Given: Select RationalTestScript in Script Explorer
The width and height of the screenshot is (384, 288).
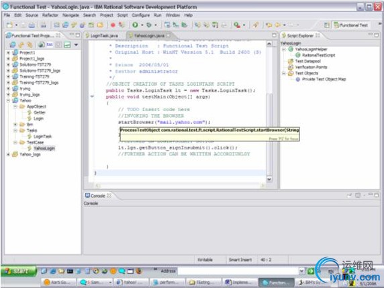Looking at the screenshot, I should (319, 55).
